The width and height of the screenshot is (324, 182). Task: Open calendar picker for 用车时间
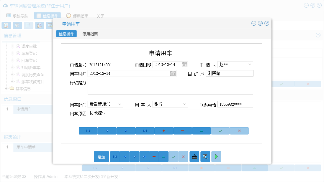click(x=173, y=73)
